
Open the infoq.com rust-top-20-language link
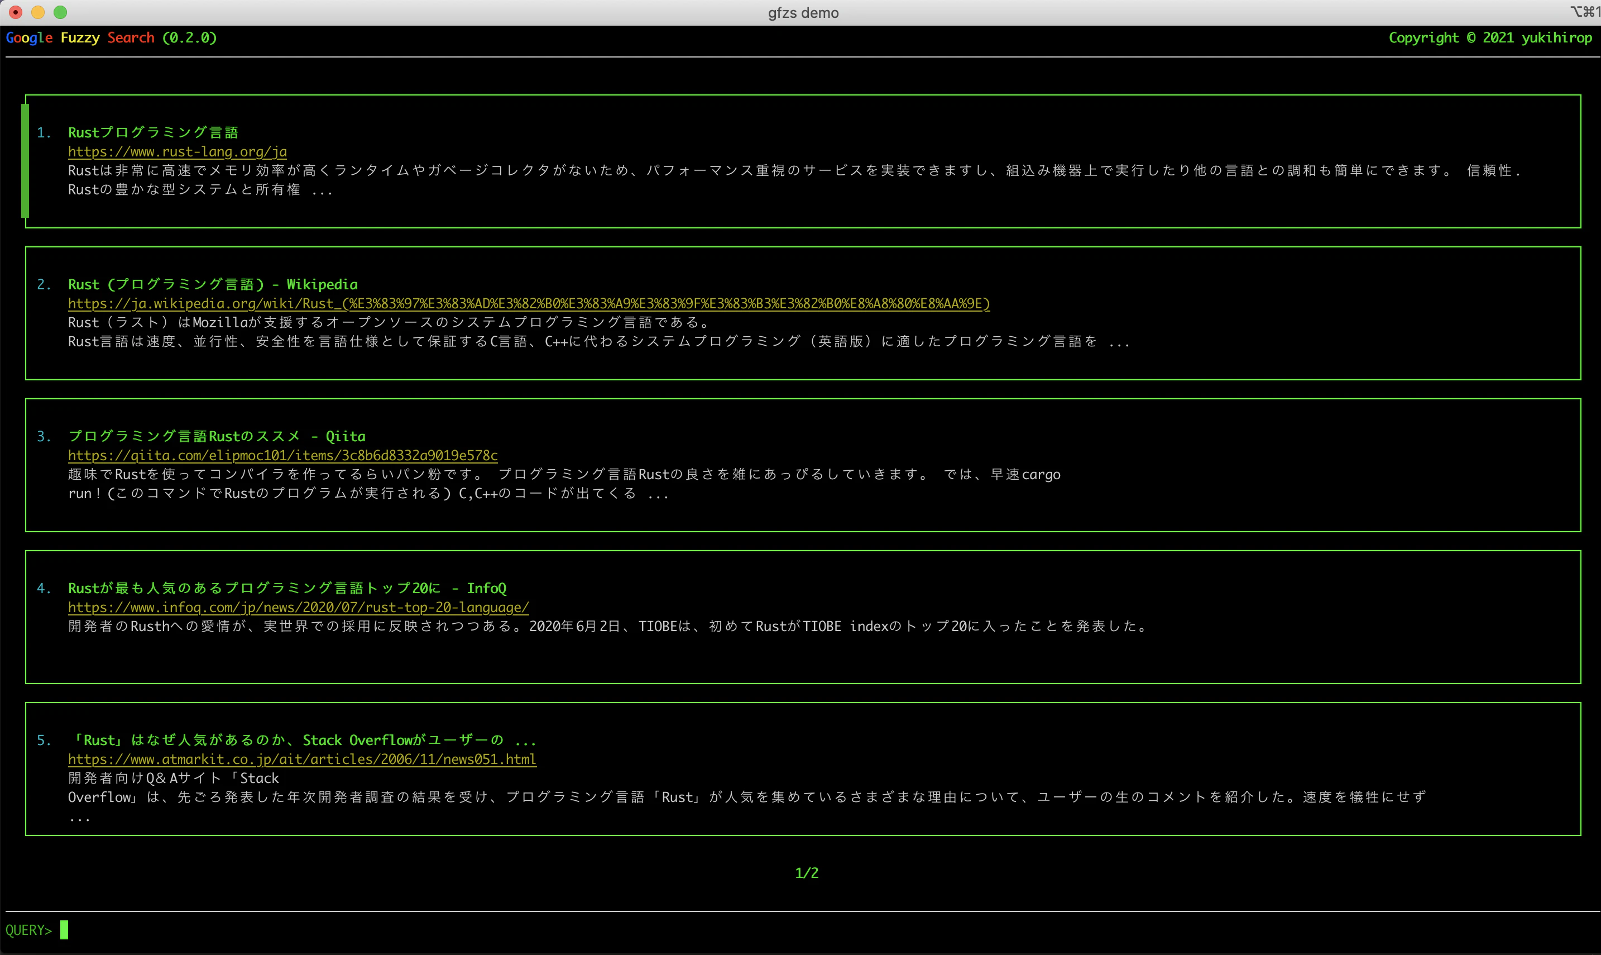coord(299,608)
